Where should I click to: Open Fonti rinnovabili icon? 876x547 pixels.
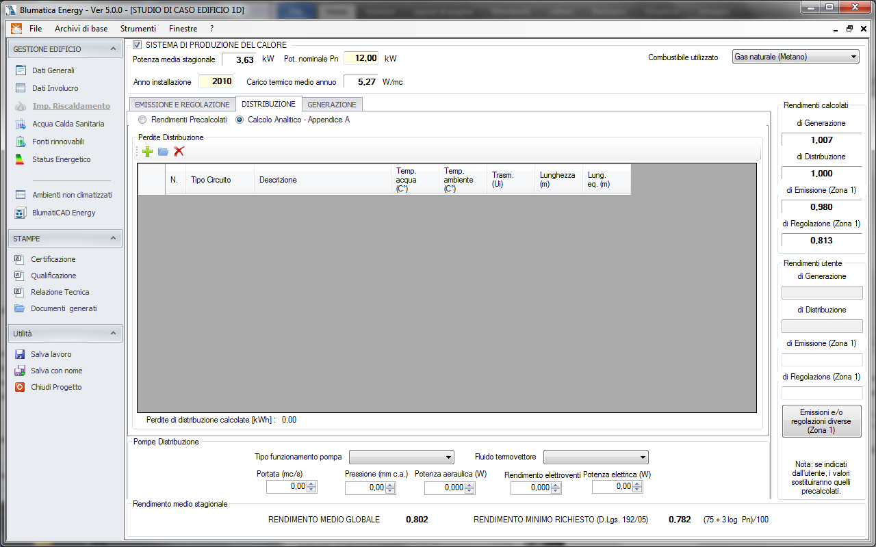[21, 142]
